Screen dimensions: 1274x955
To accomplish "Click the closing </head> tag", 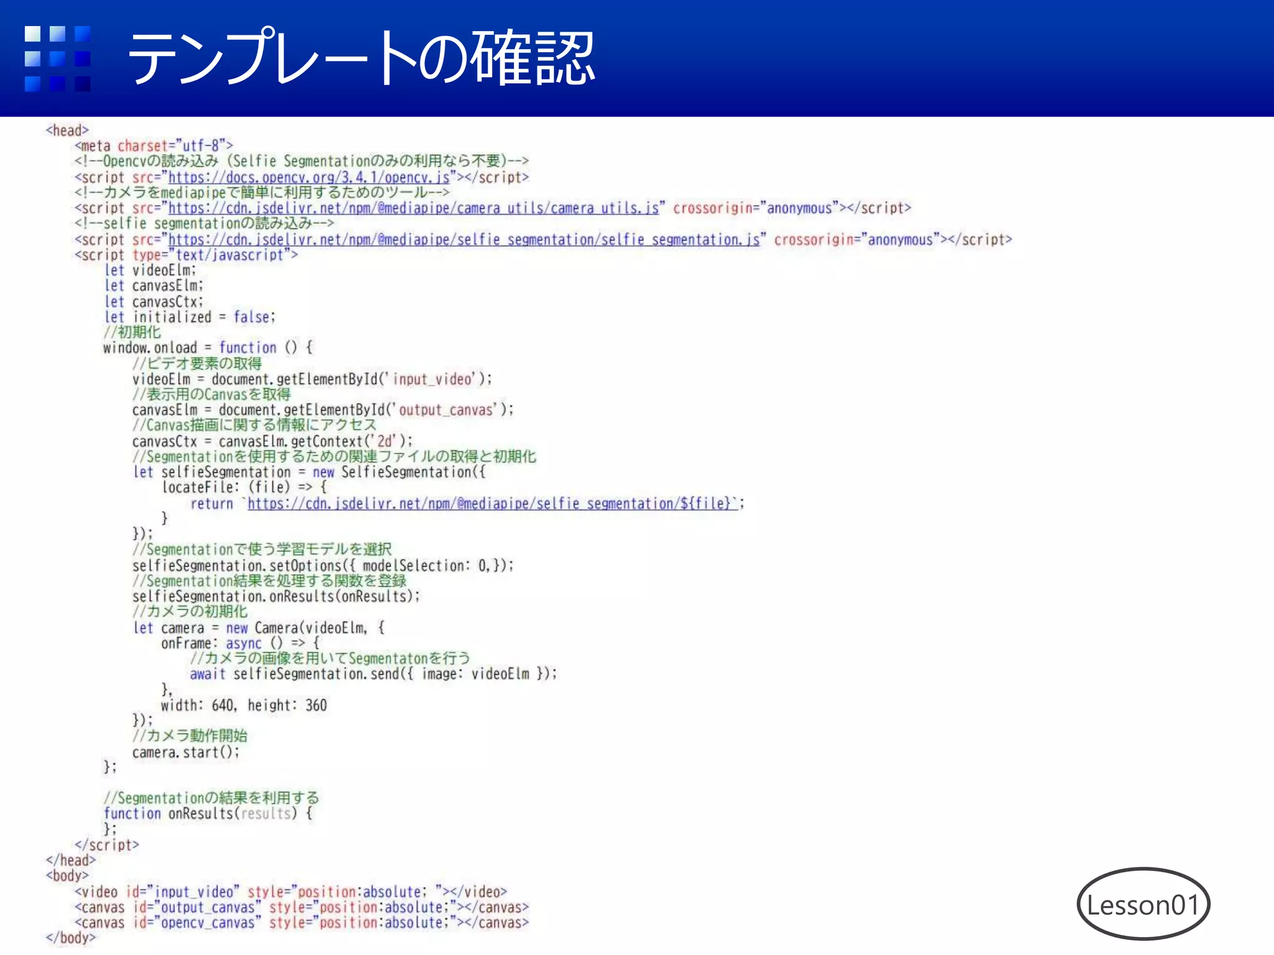I will (71, 861).
